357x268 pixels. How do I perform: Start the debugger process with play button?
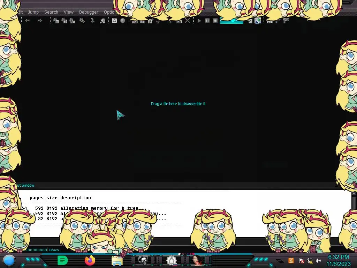(199, 21)
